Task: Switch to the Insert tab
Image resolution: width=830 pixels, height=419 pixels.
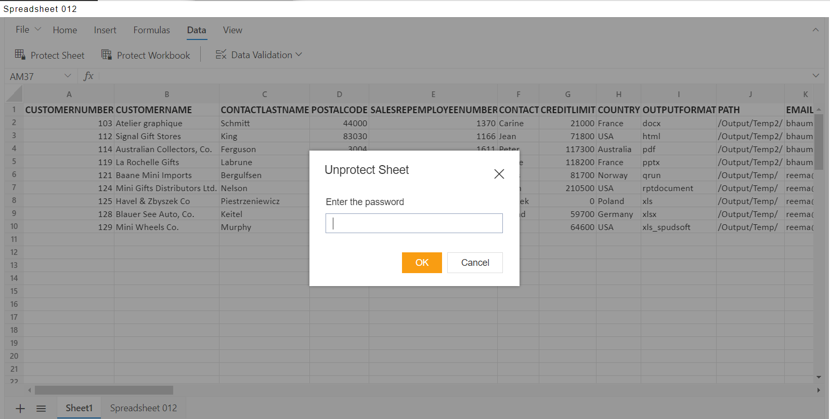Action: [105, 30]
